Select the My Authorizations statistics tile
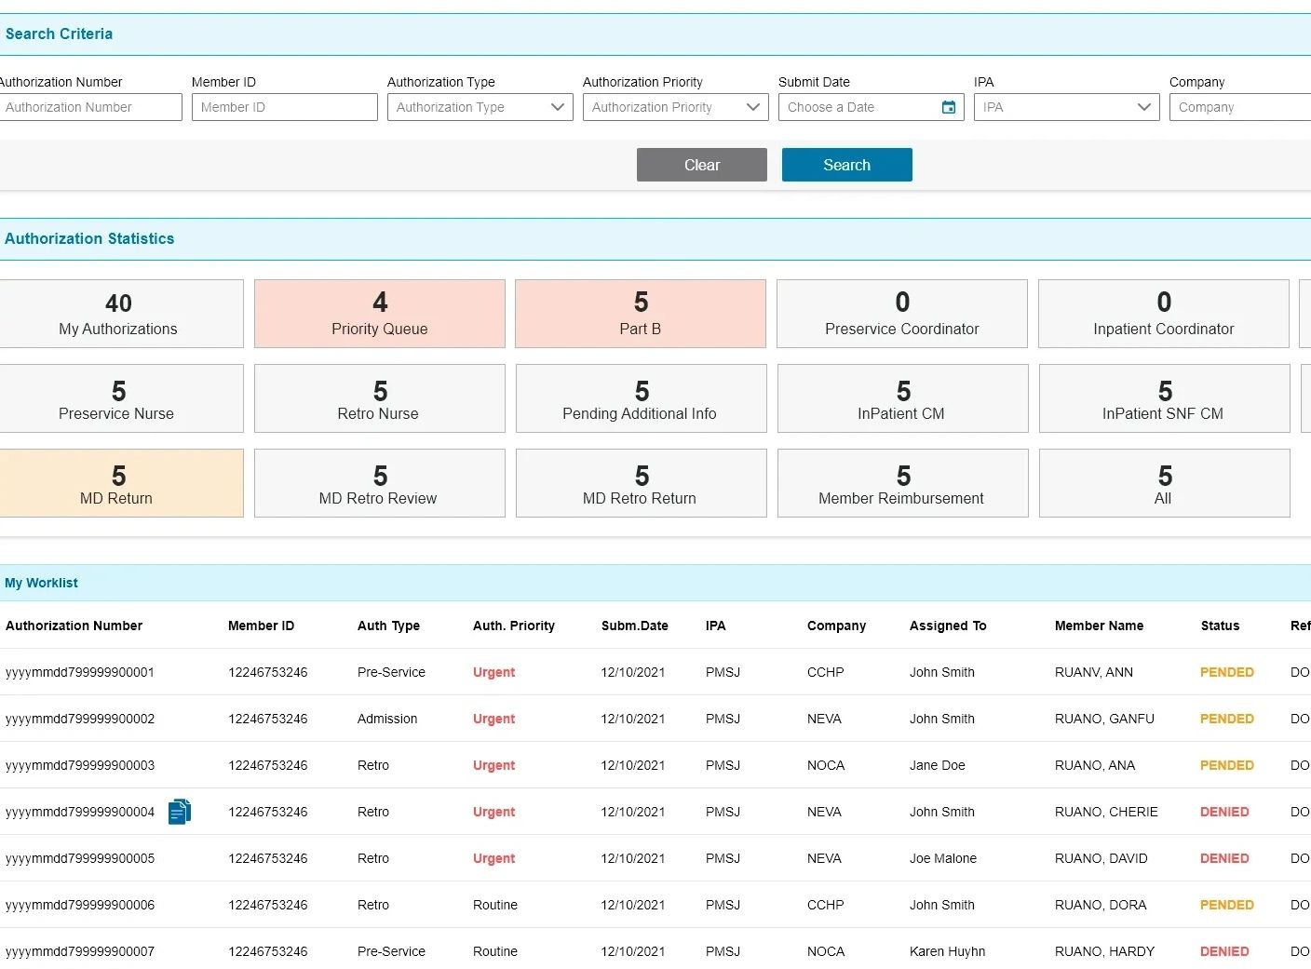The height and width of the screenshot is (969, 1311). coord(118,314)
